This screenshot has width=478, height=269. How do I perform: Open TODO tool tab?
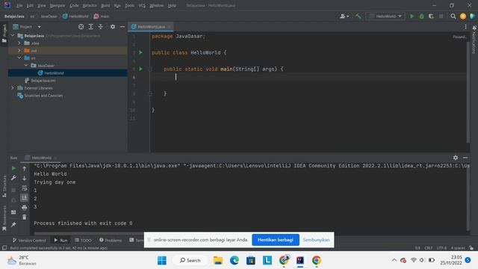coord(83,241)
